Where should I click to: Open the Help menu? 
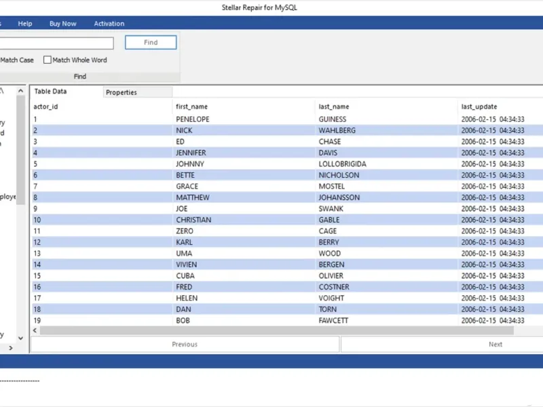tap(25, 24)
